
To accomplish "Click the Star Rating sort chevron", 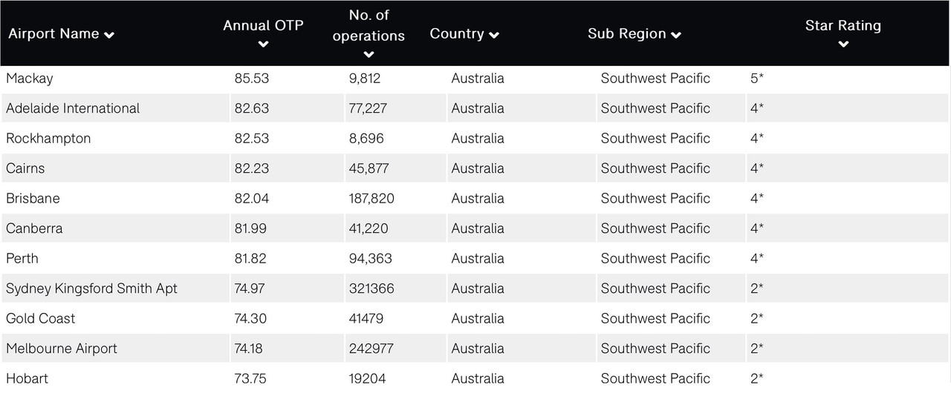I will click(843, 44).
